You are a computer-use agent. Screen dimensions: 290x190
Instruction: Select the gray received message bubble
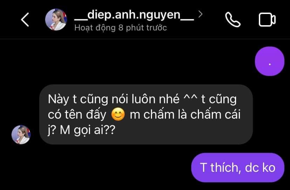(x=146, y=114)
